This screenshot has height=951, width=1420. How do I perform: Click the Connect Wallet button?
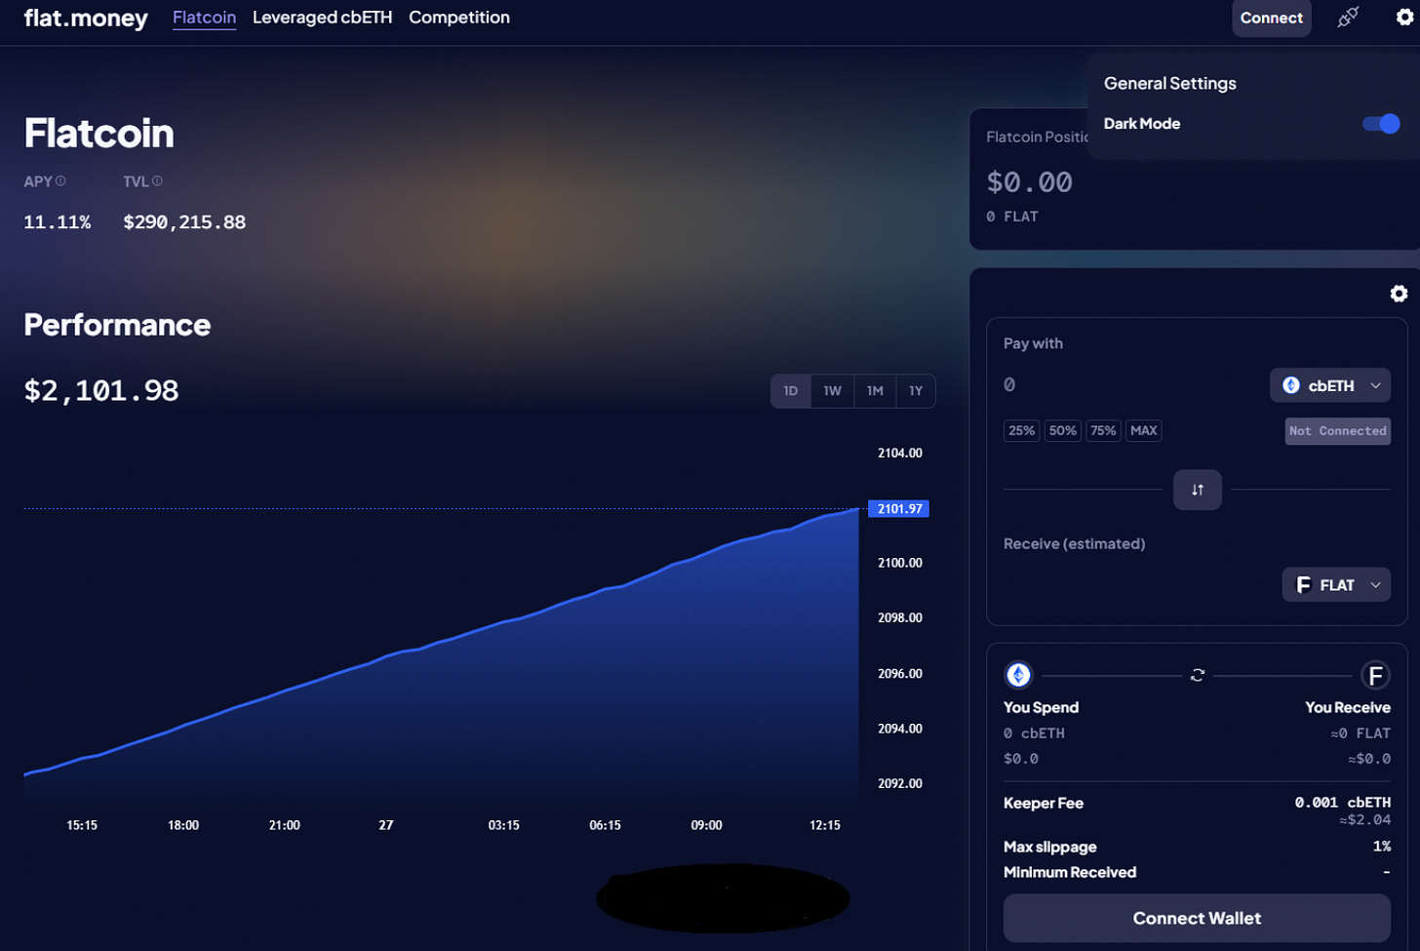point(1197,918)
